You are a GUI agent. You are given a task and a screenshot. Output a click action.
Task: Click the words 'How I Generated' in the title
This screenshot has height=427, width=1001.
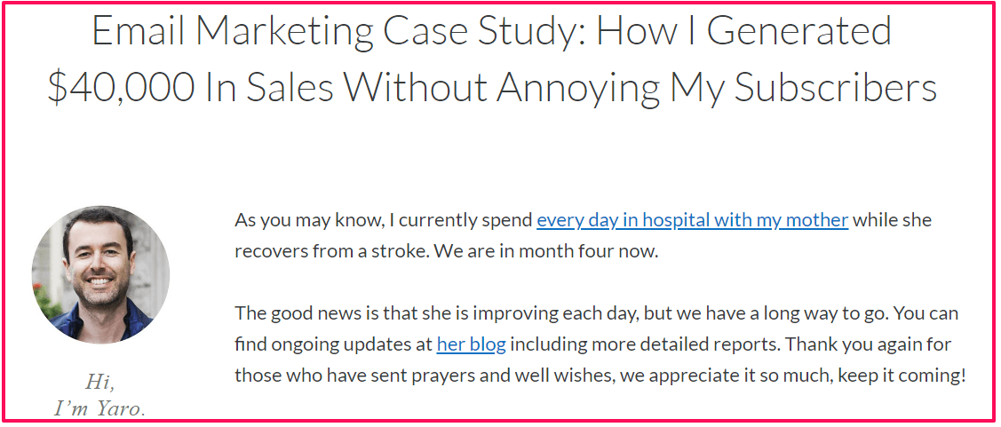[x=743, y=30]
